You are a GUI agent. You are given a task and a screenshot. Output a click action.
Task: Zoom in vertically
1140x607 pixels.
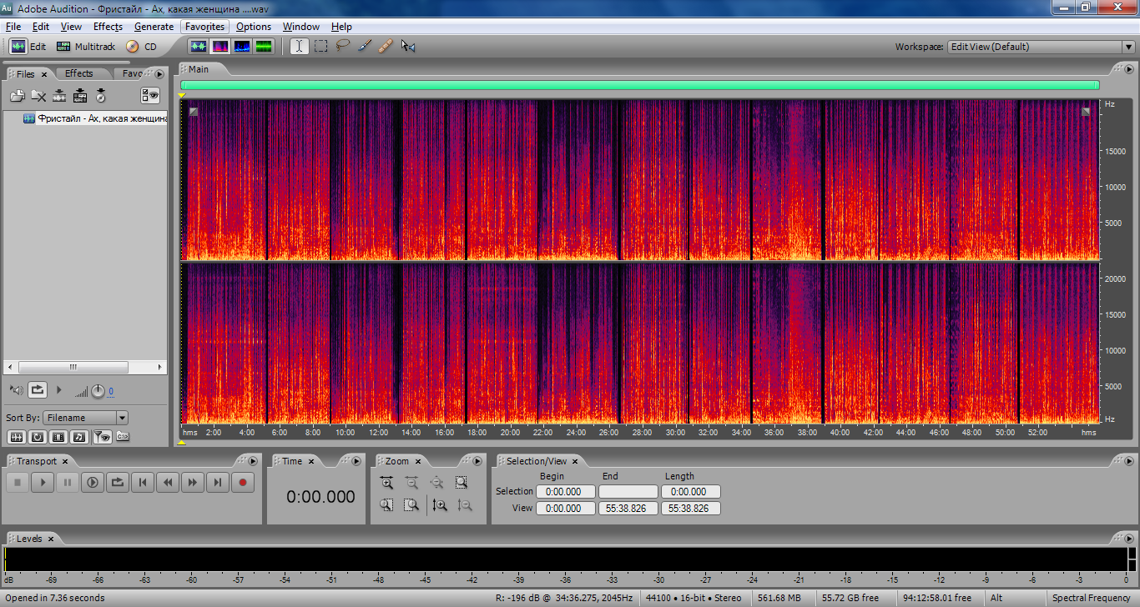click(x=440, y=504)
